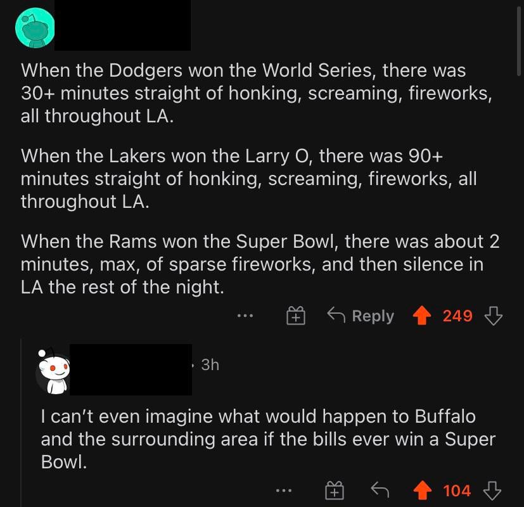Give an award to the 249-point comment

[x=295, y=316]
